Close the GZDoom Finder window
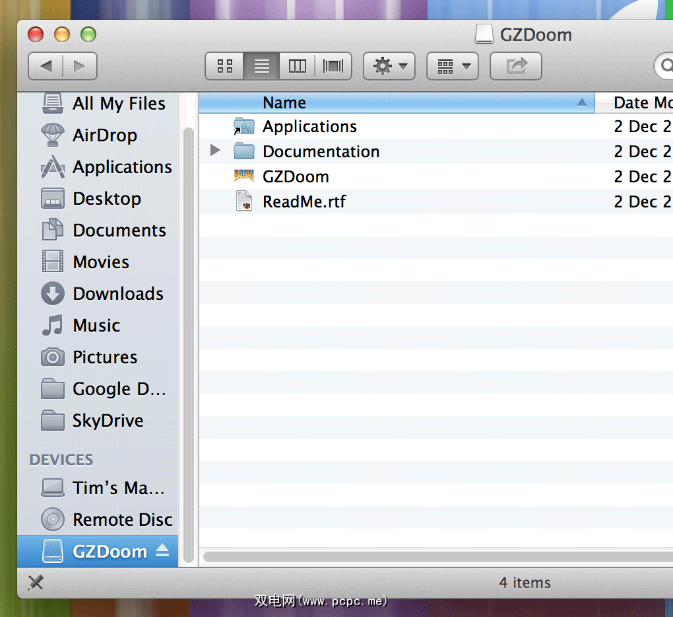673x617 pixels. tap(36, 34)
